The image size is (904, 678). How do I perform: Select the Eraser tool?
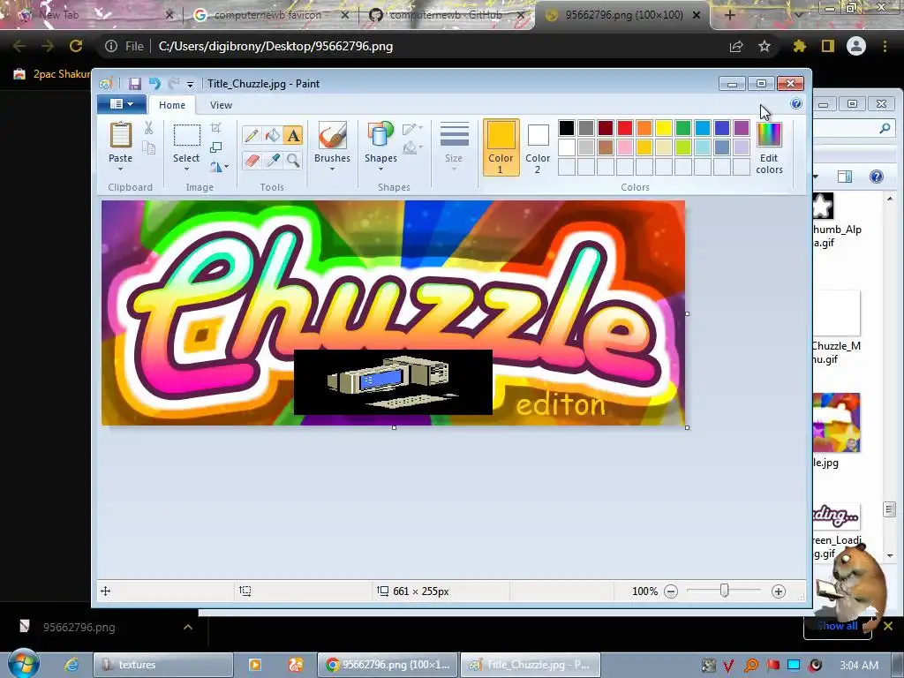pyautogui.click(x=252, y=160)
